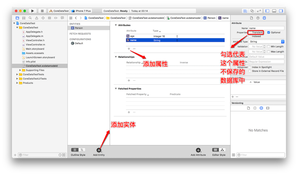Add an attribute with plus button

[x=129, y=49]
